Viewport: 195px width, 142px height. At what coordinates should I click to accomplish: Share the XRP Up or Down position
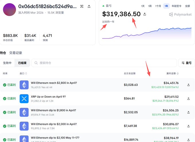[188, 99]
